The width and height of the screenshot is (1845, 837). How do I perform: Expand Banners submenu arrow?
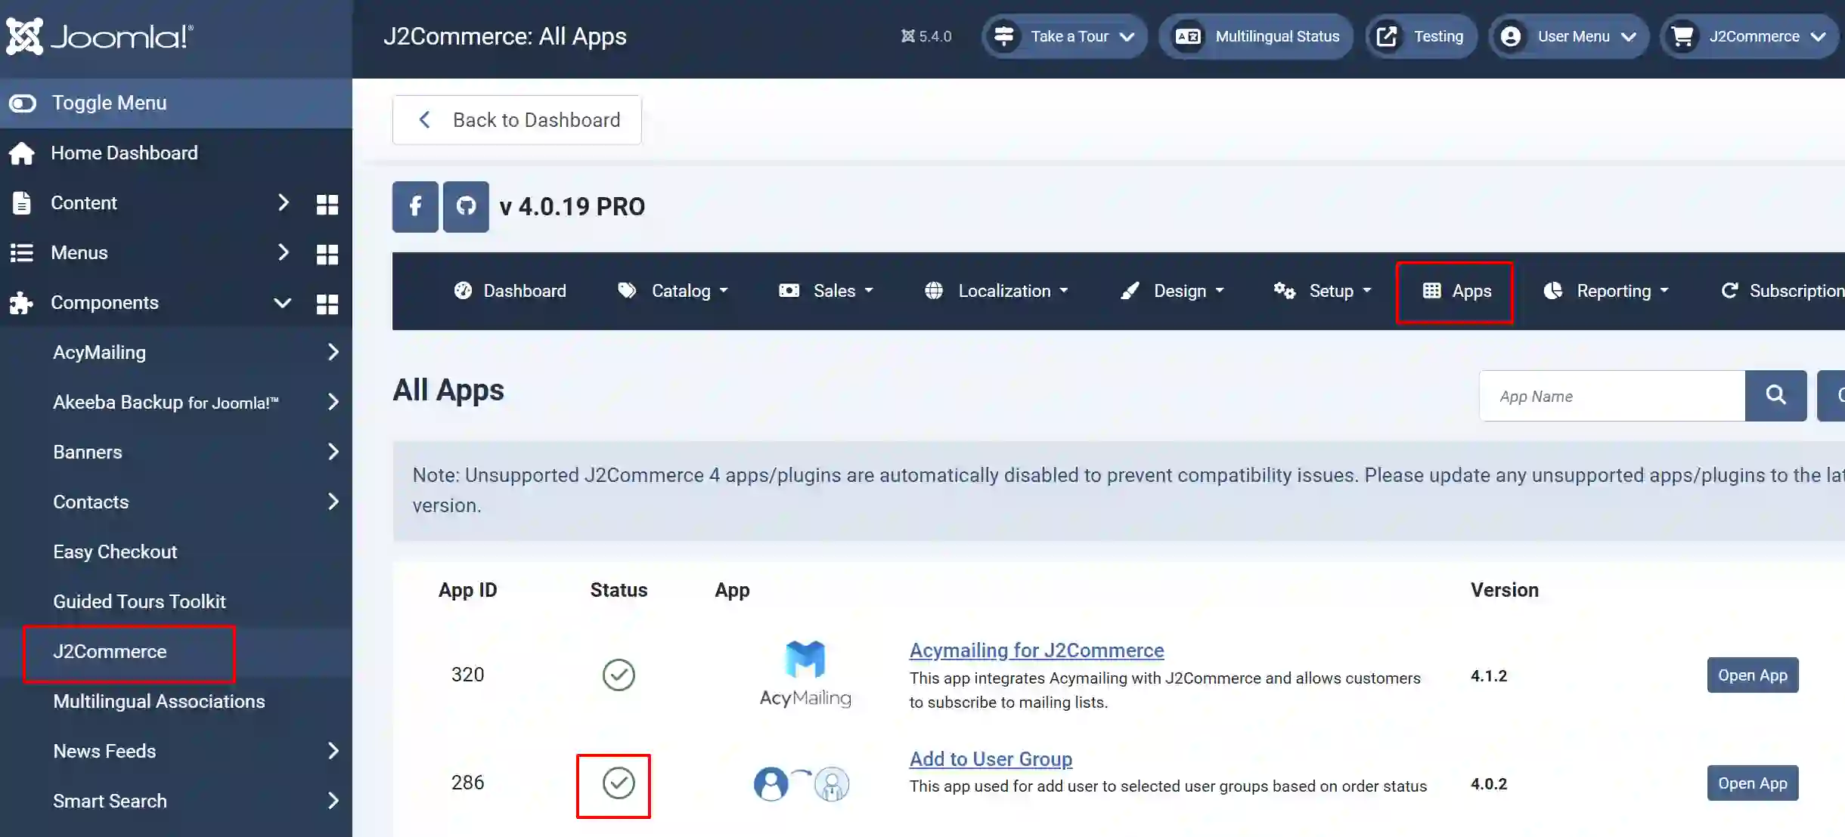(x=333, y=452)
